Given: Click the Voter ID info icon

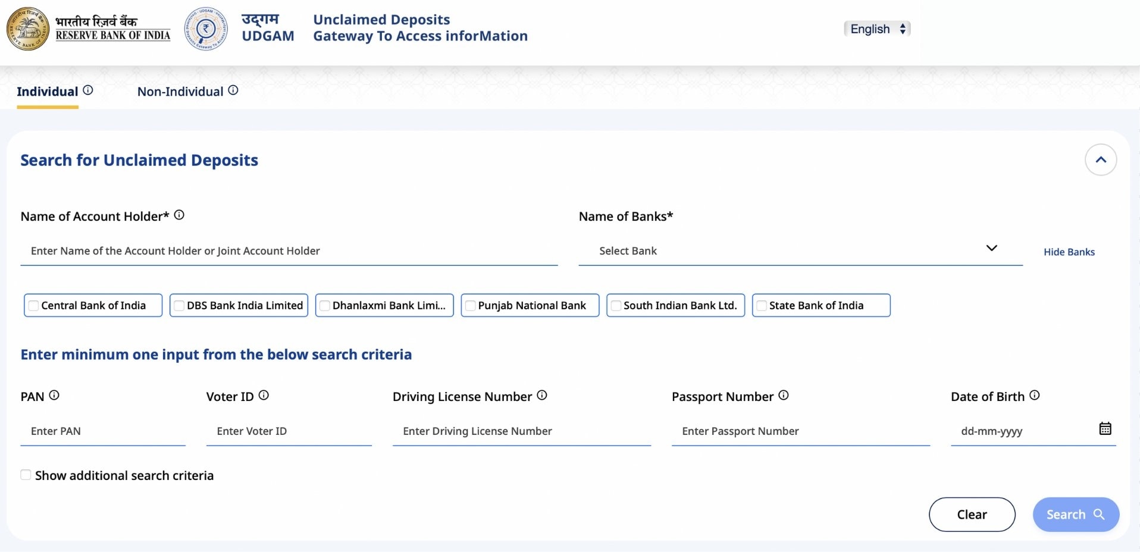Looking at the screenshot, I should pos(264,396).
